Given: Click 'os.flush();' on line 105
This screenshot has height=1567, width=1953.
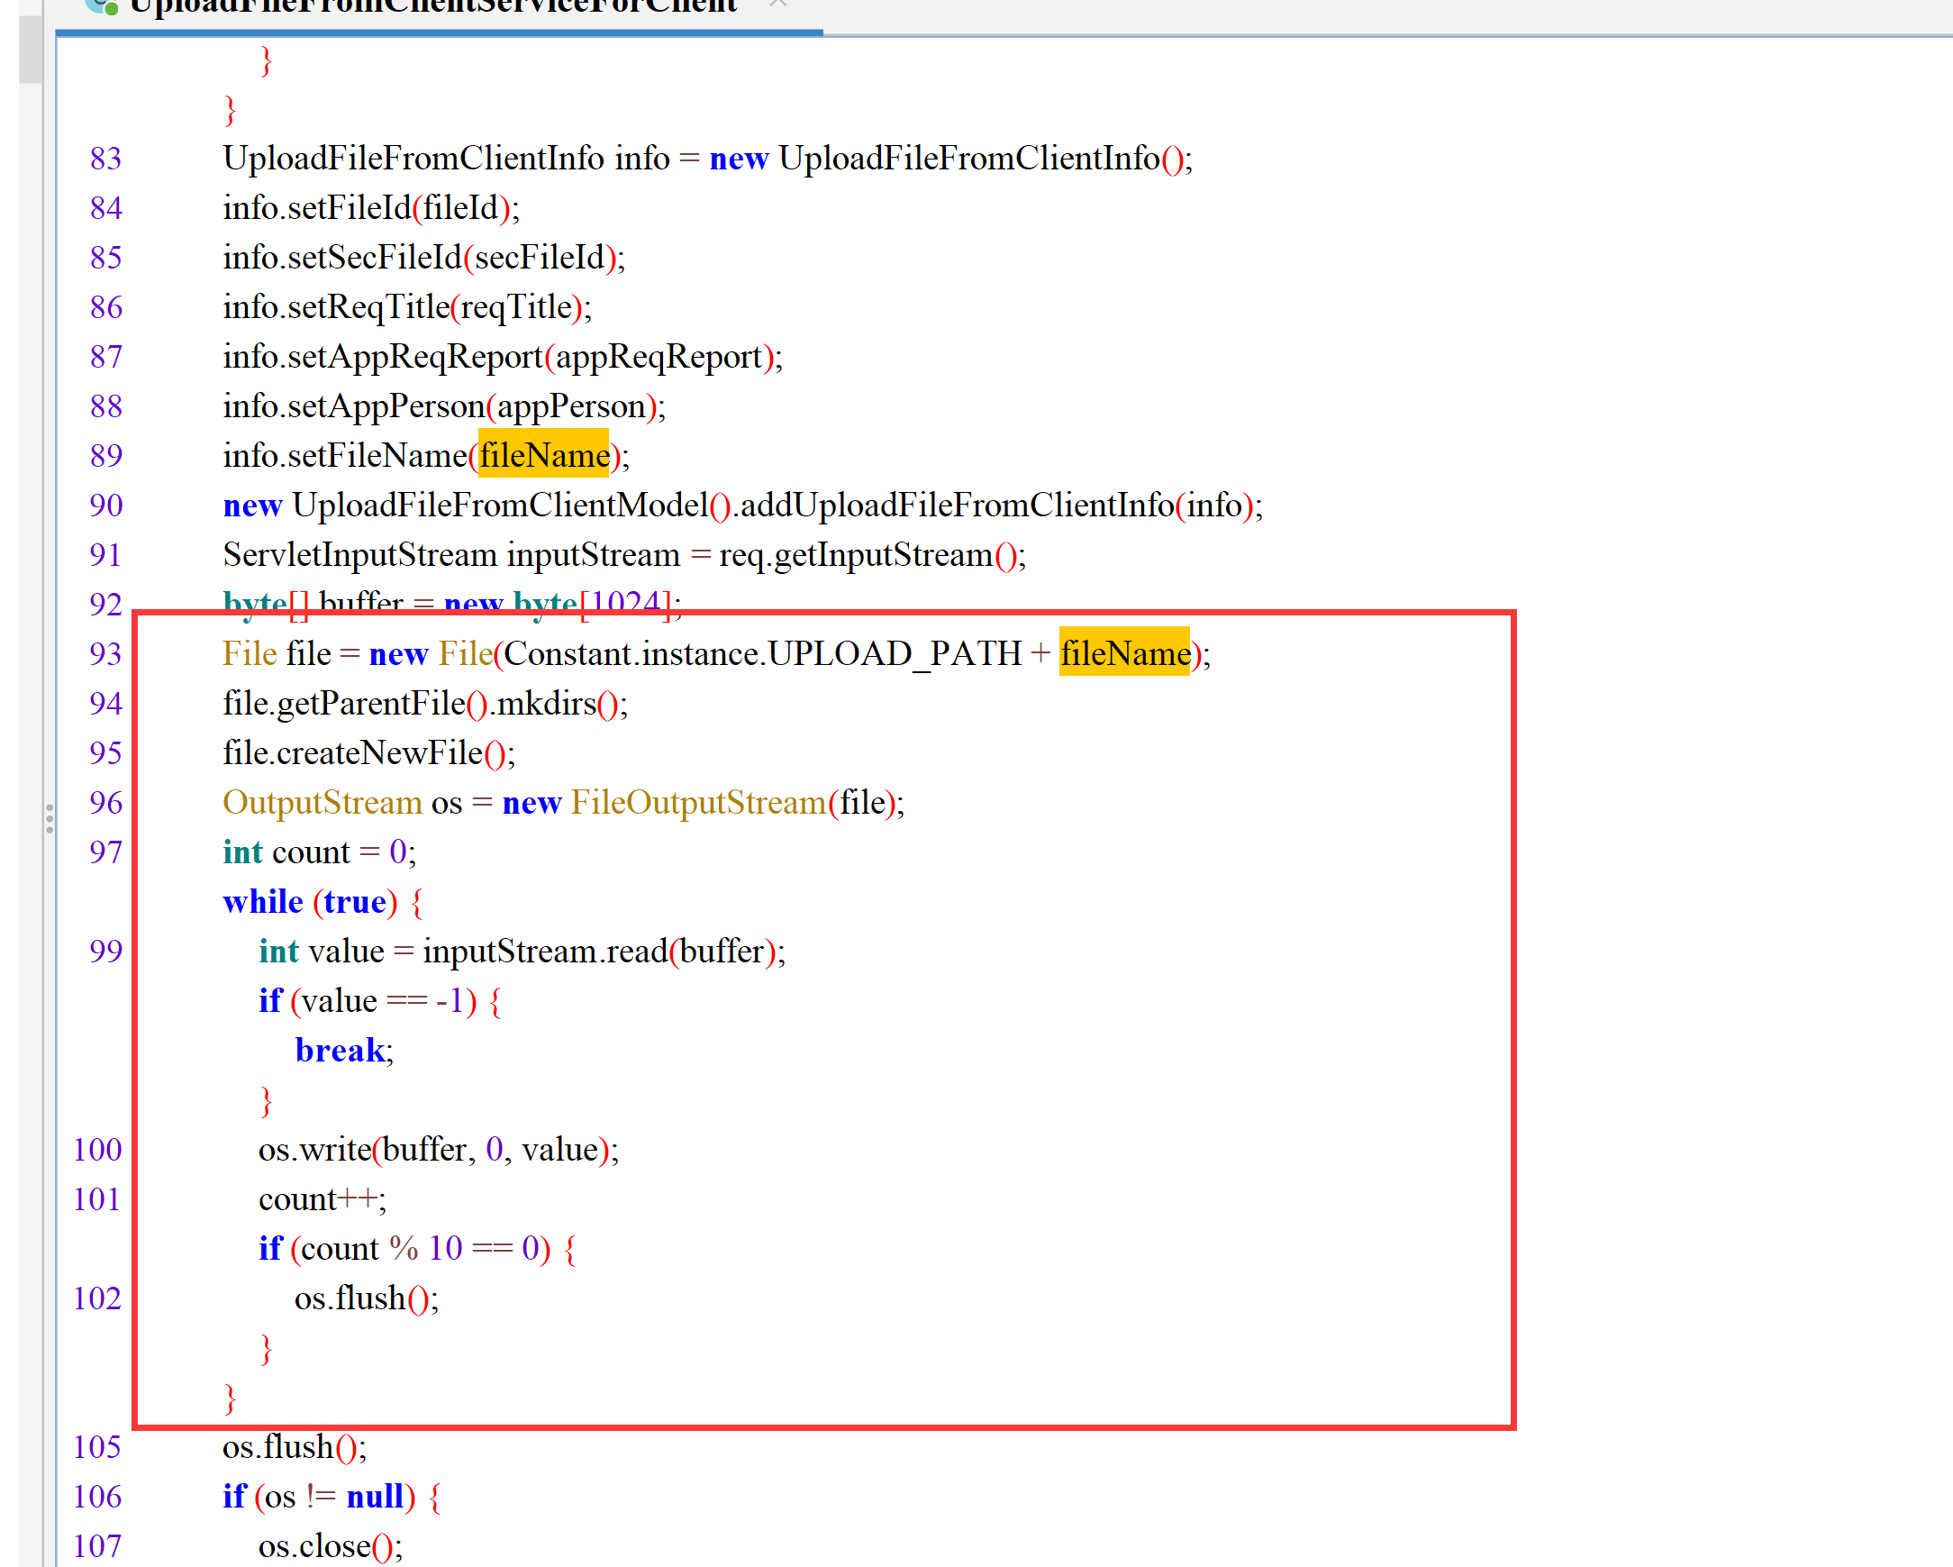Looking at the screenshot, I should coord(295,1446).
